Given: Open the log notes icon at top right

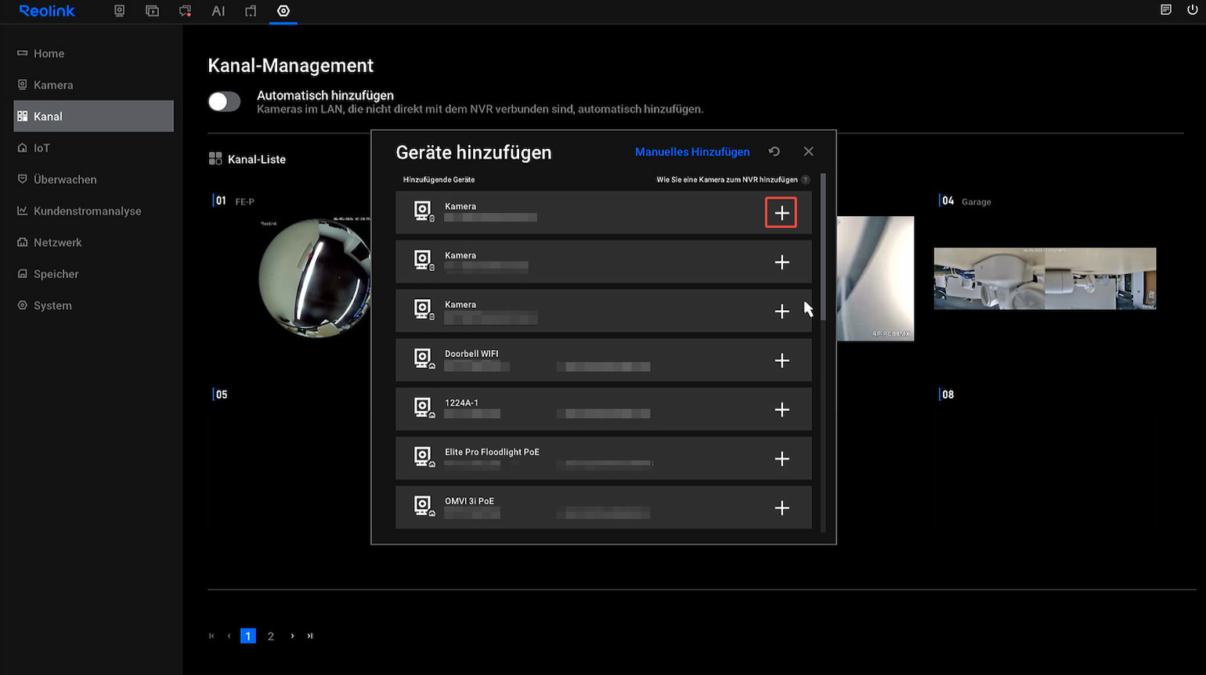Looking at the screenshot, I should (x=1166, y=10).
